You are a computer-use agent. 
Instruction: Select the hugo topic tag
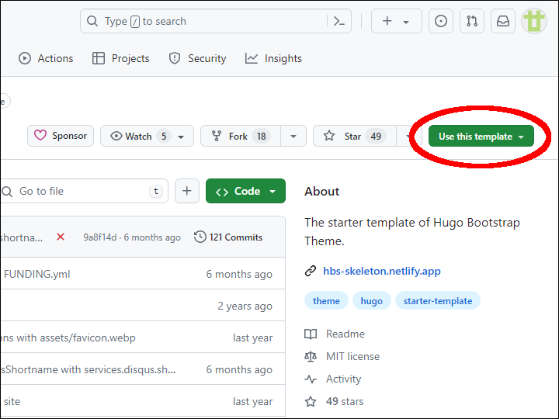tap(371, 301)
